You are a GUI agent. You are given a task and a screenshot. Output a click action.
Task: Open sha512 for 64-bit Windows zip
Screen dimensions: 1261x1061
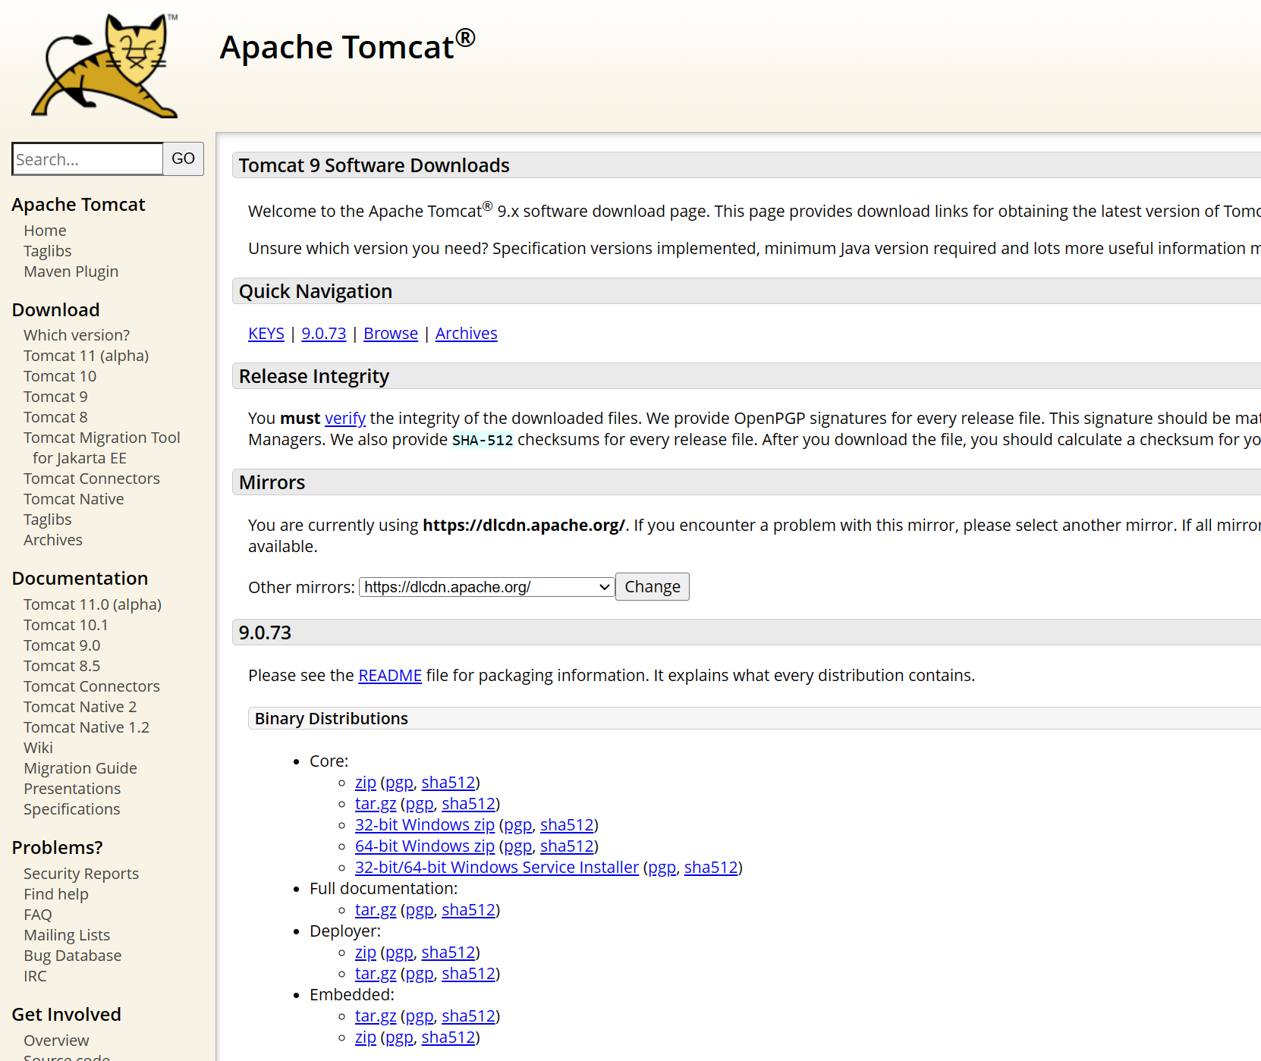point(567,846)
